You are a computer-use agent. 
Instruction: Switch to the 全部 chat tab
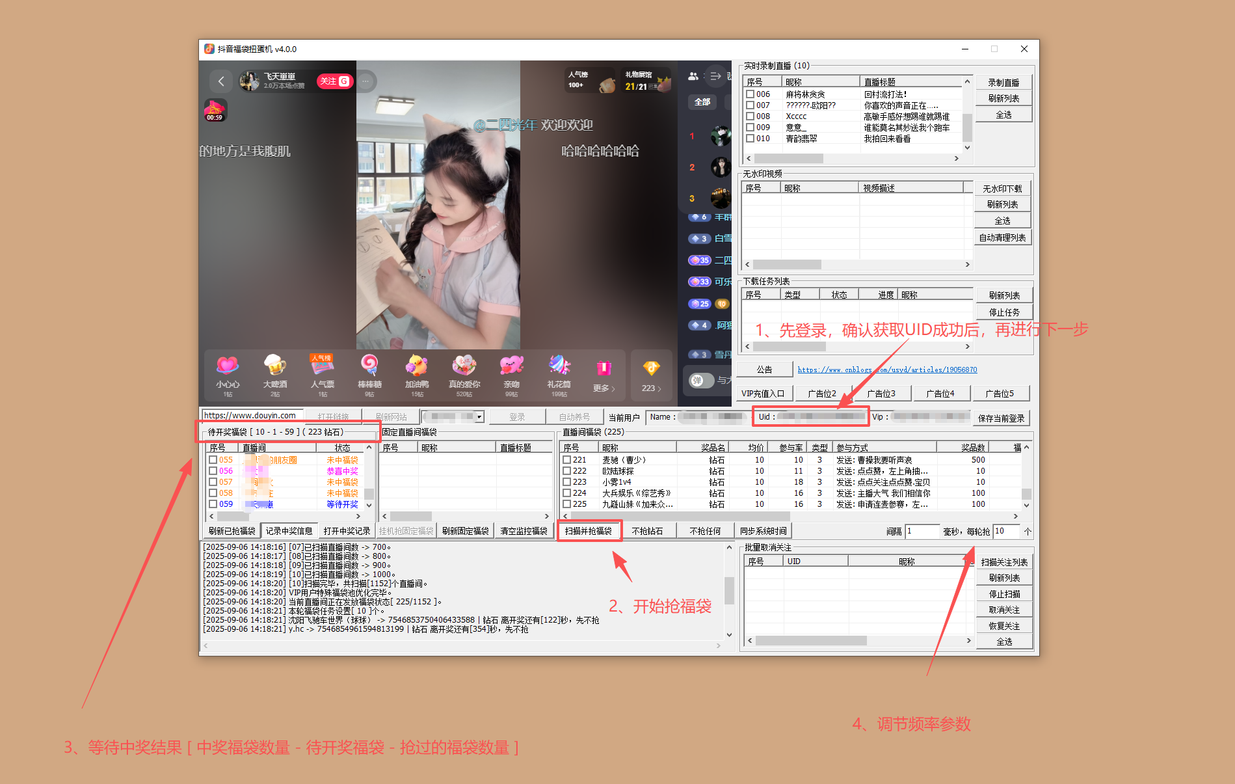pyautogui.click(x=702, y=102)
